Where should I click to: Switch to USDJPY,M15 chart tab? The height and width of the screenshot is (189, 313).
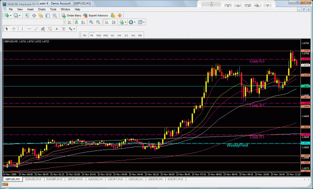[116, 179]
